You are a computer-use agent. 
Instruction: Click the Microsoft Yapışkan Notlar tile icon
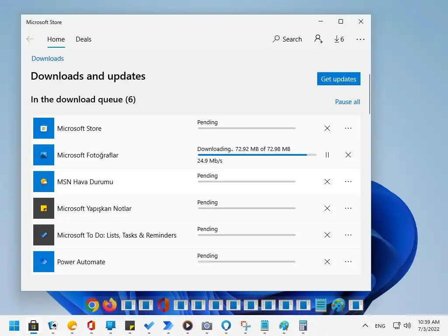[44, 208]
